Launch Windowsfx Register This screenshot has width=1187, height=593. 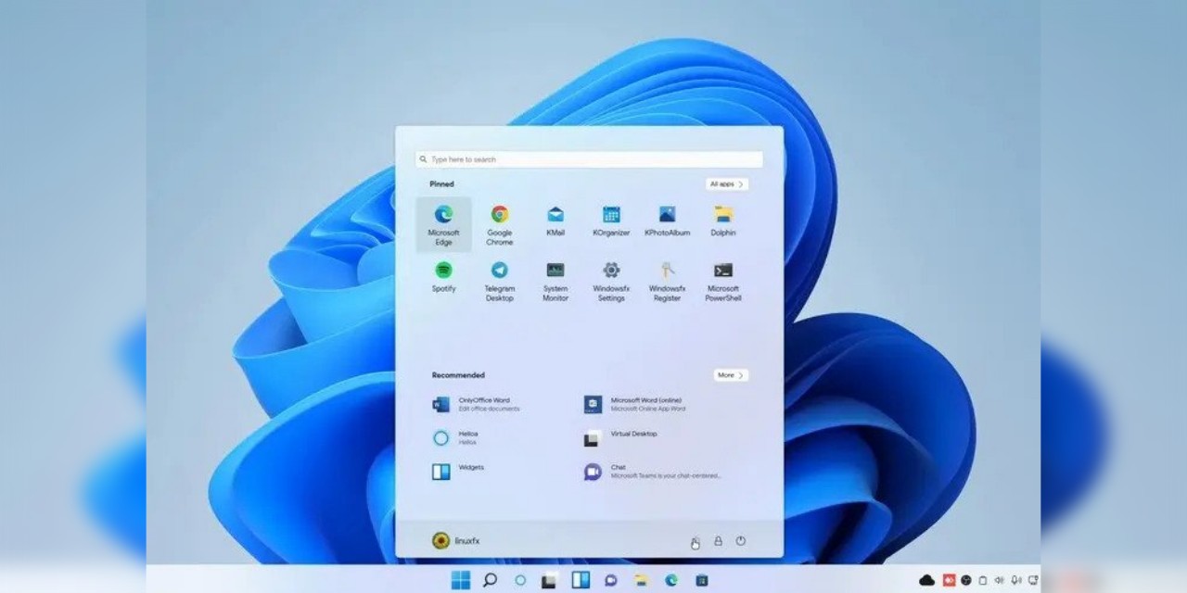tap(667, 280)
